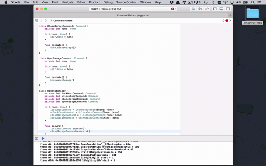The height and width of the screenshot is (166, 266).
Task: Click on class HomeAutomator declaration
Action: pos(54,91)
